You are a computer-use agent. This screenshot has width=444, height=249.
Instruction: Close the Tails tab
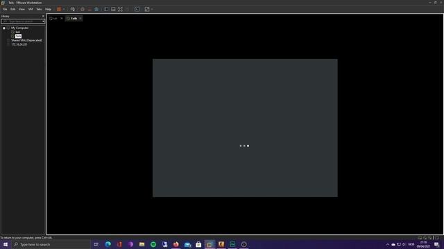(x=80, y=19)
